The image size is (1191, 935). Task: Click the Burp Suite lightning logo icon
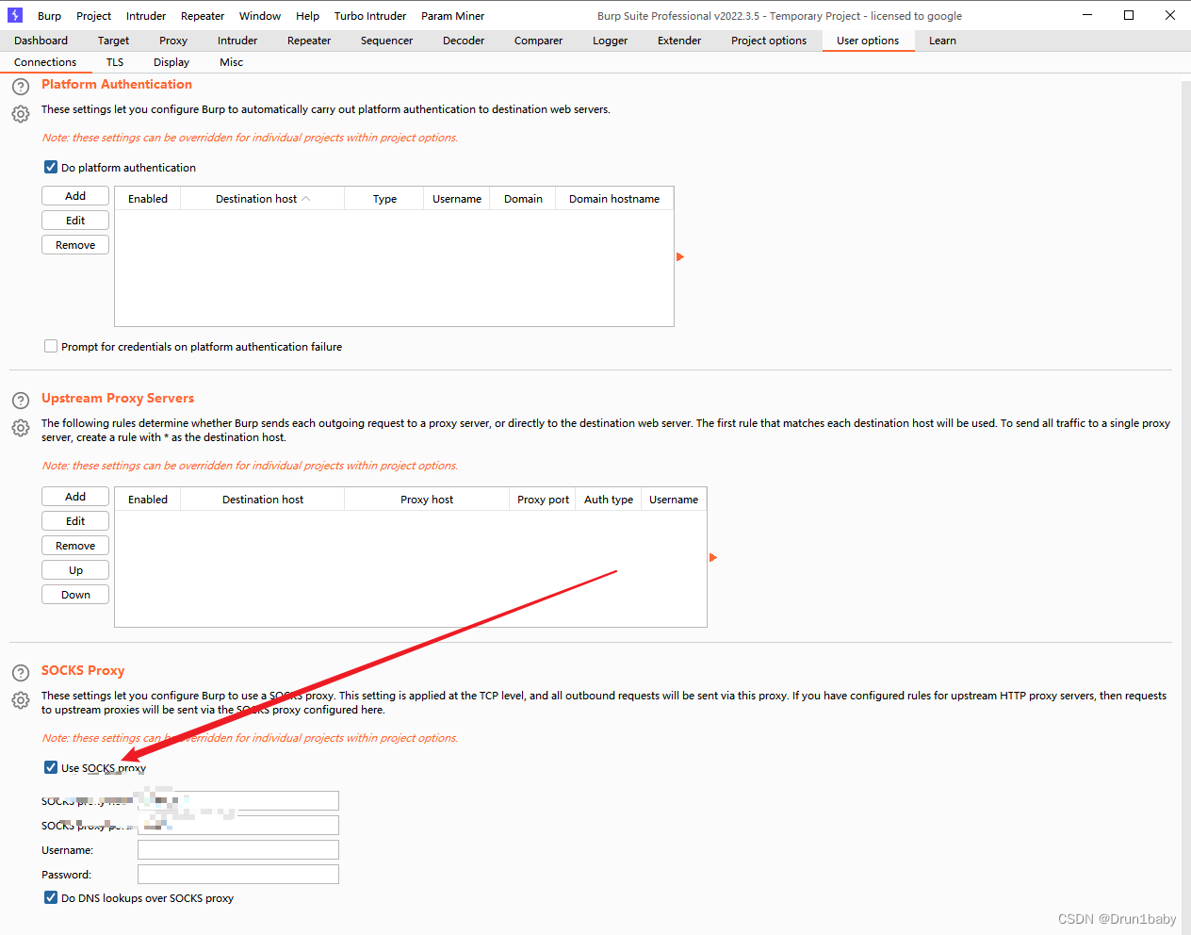pos(15,15)
